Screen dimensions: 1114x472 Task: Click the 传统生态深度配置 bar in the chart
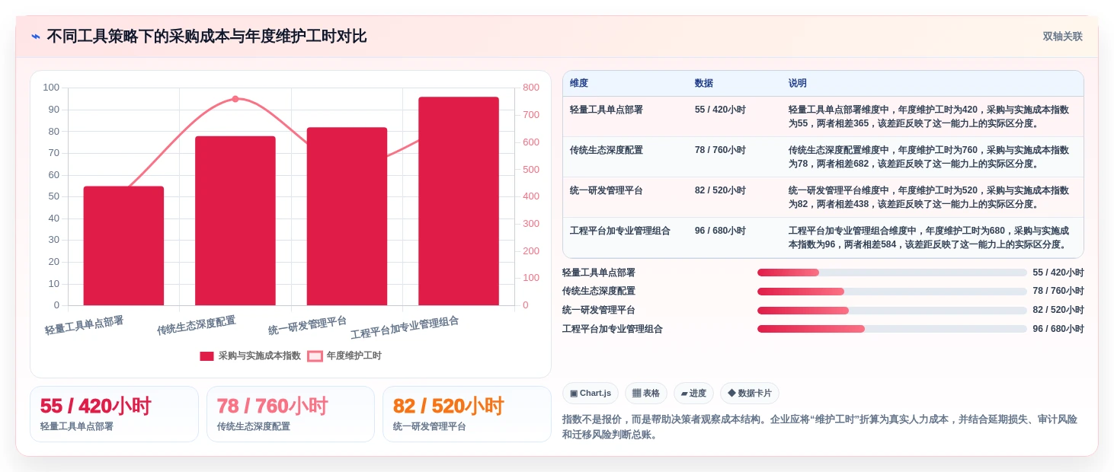235,221
